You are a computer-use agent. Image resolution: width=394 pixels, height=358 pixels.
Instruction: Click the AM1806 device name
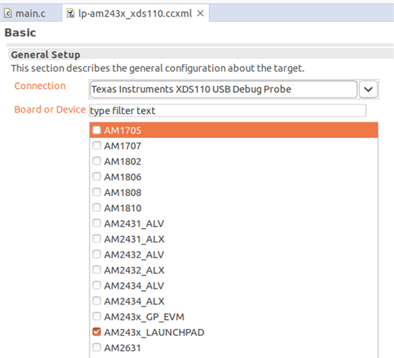click(x=122, y=177)
